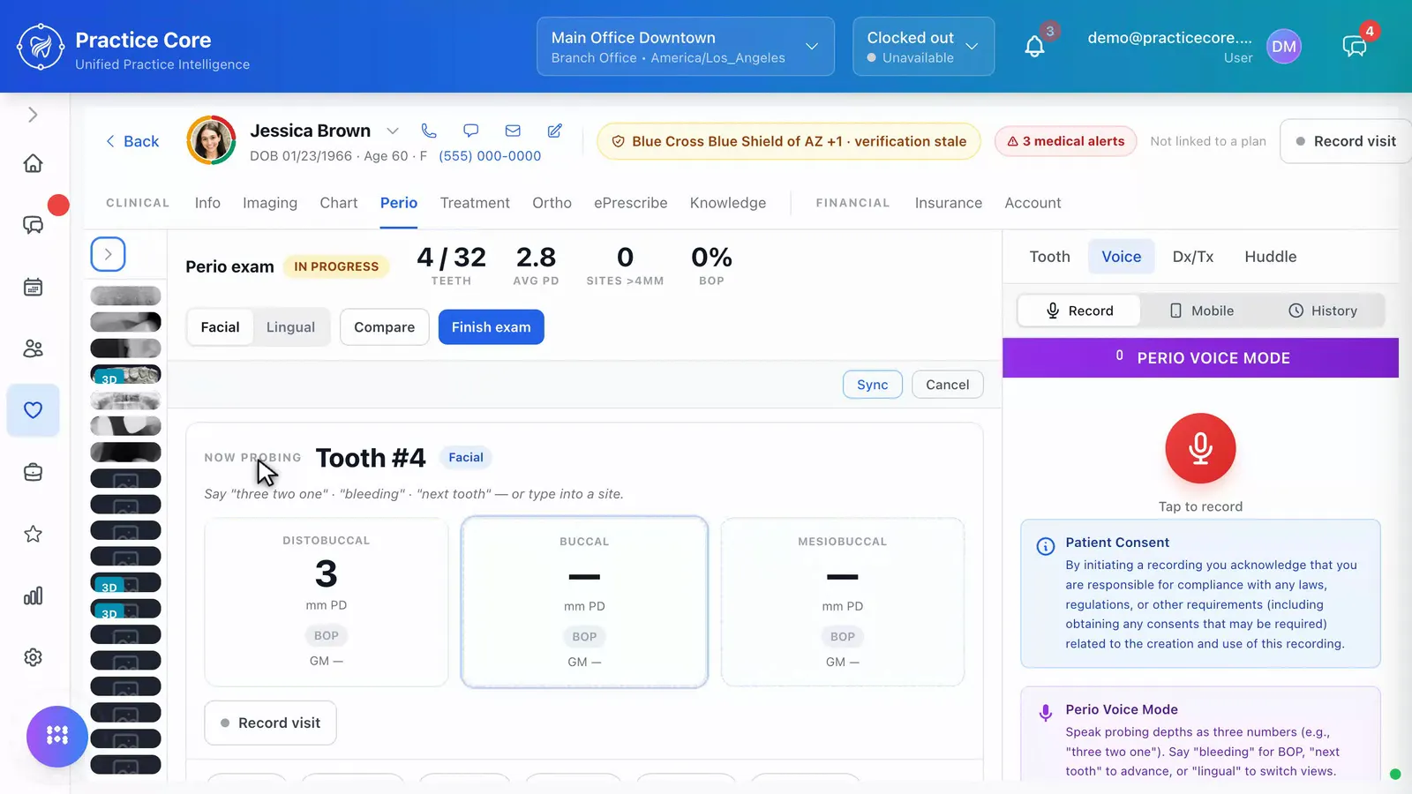1412x794 pixels.
Task: Open the settings gear sidebar icon
Action: 33,657
